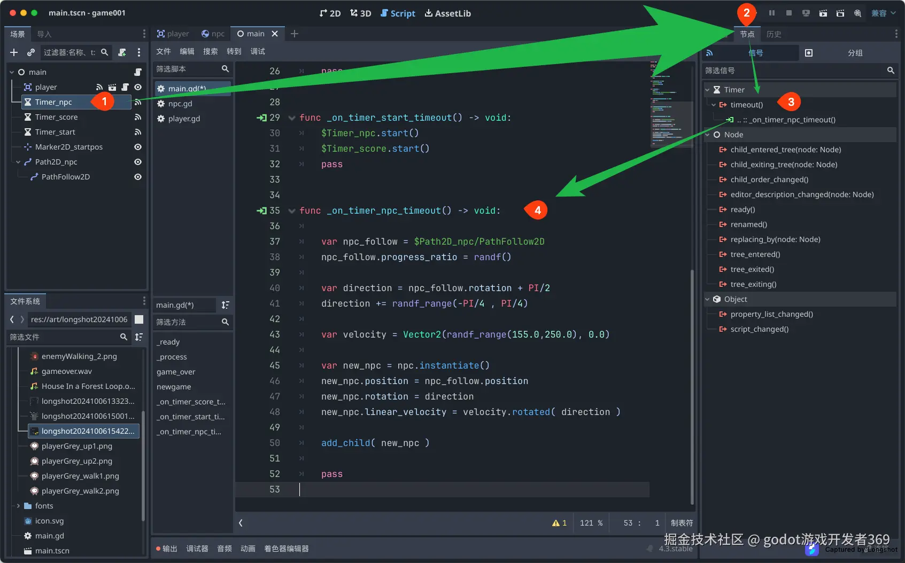Fold the _on_timer_npc_timeout function
This screenshot has width=905, height=563.
(x=292, y=210)
